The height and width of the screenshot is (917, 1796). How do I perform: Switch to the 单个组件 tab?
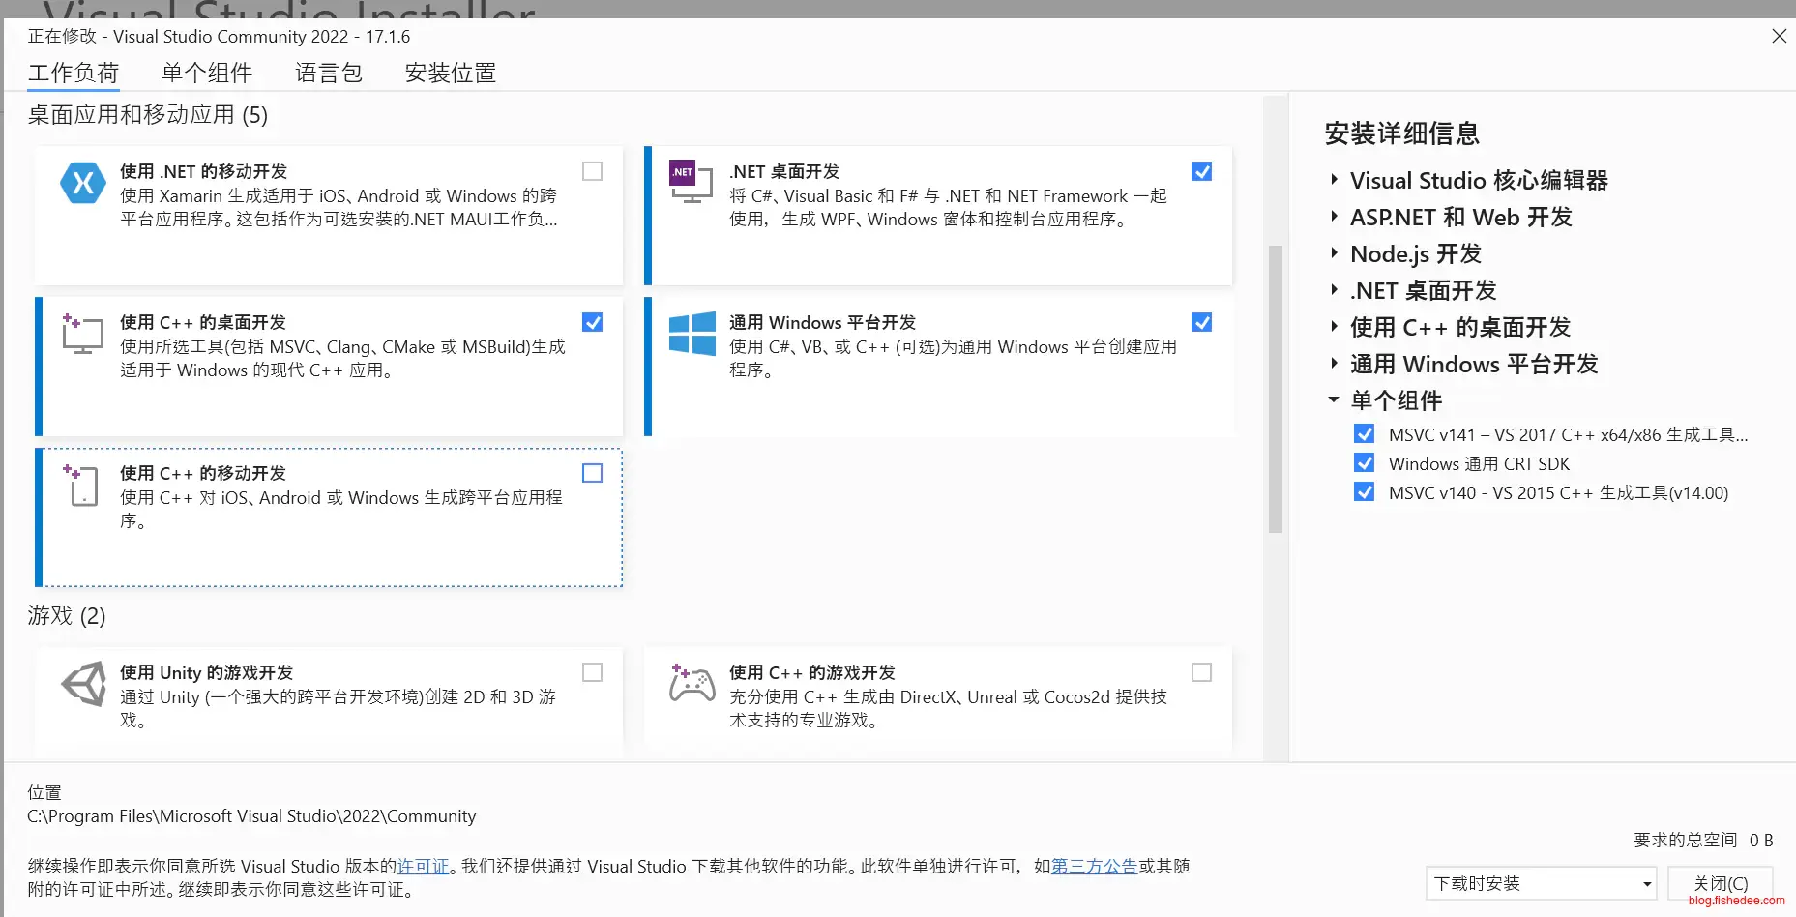pyautogui.click(x=207, y=73)
